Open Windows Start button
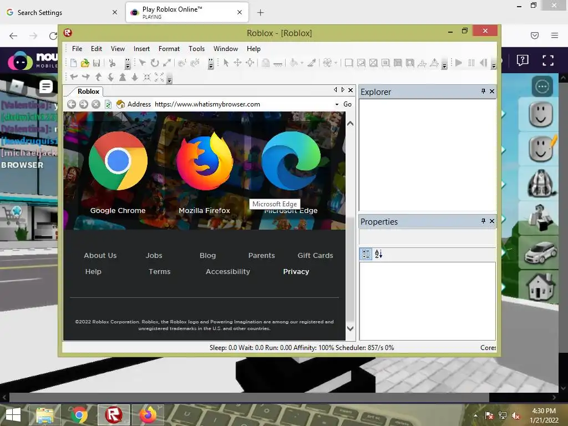The width and height of the screenshot is (568, 426). pos(13,415)
